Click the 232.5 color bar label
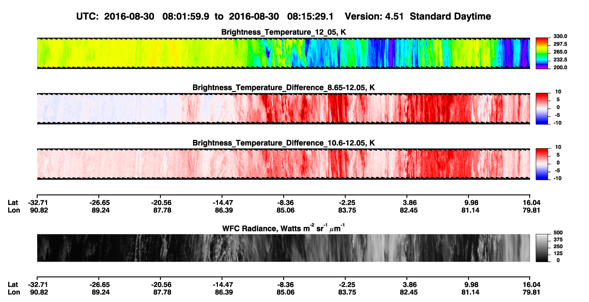 coord(560,60)
